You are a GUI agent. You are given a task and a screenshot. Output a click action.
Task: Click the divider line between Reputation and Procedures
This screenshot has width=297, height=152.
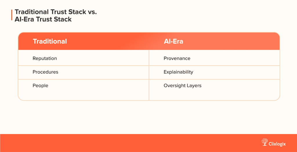pyautogui.click(x=84, y=65)
